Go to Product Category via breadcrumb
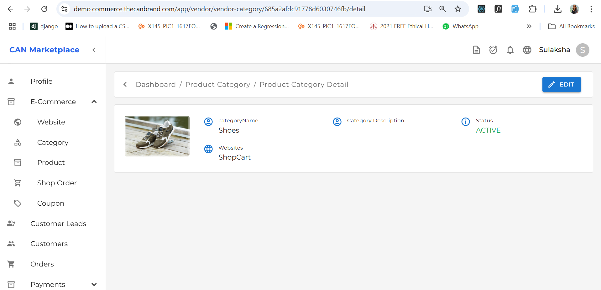This screenshot has width=601, height=290. (217, 84)
